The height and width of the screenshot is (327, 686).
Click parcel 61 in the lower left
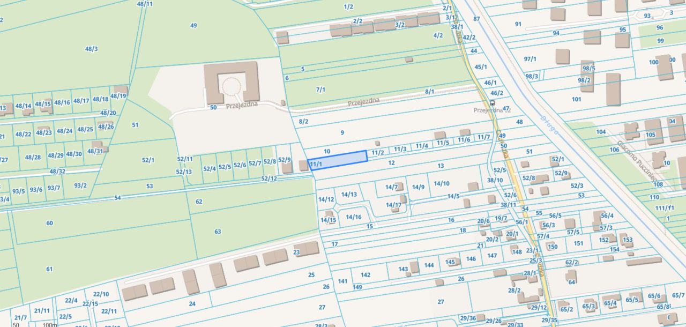click(x=49, y=269)
